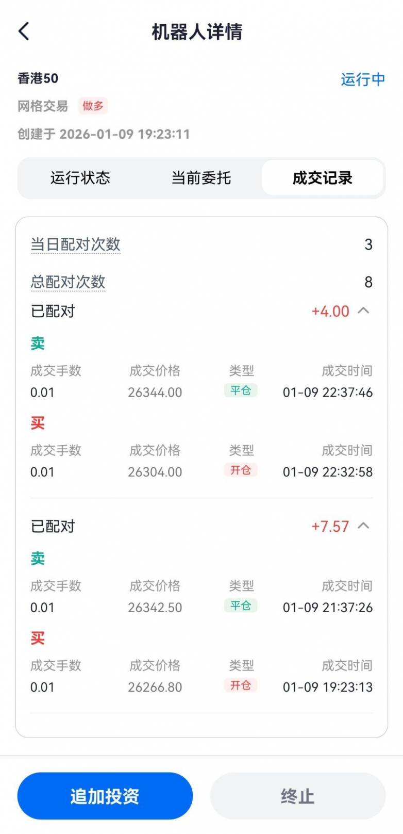Tap the 当日配对次数 underlined label

75,244
